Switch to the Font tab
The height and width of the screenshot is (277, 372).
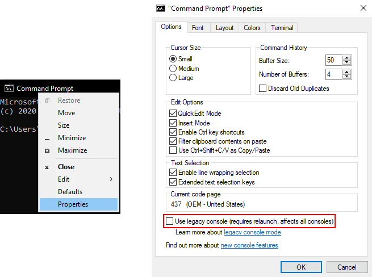coord(198,28)
